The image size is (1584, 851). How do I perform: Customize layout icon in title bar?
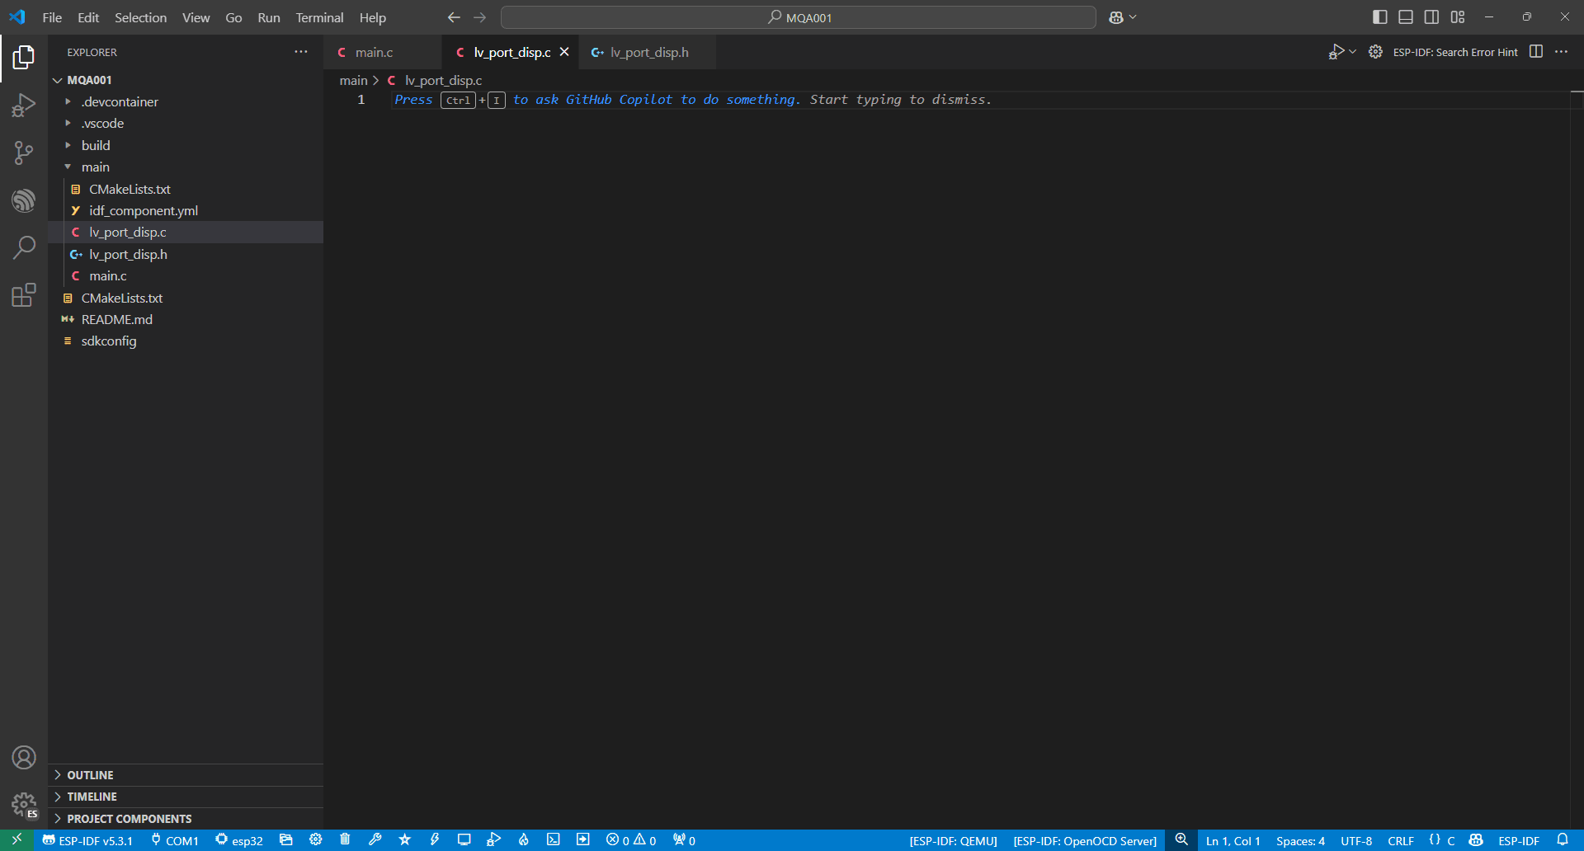[x=1458, y=17]
